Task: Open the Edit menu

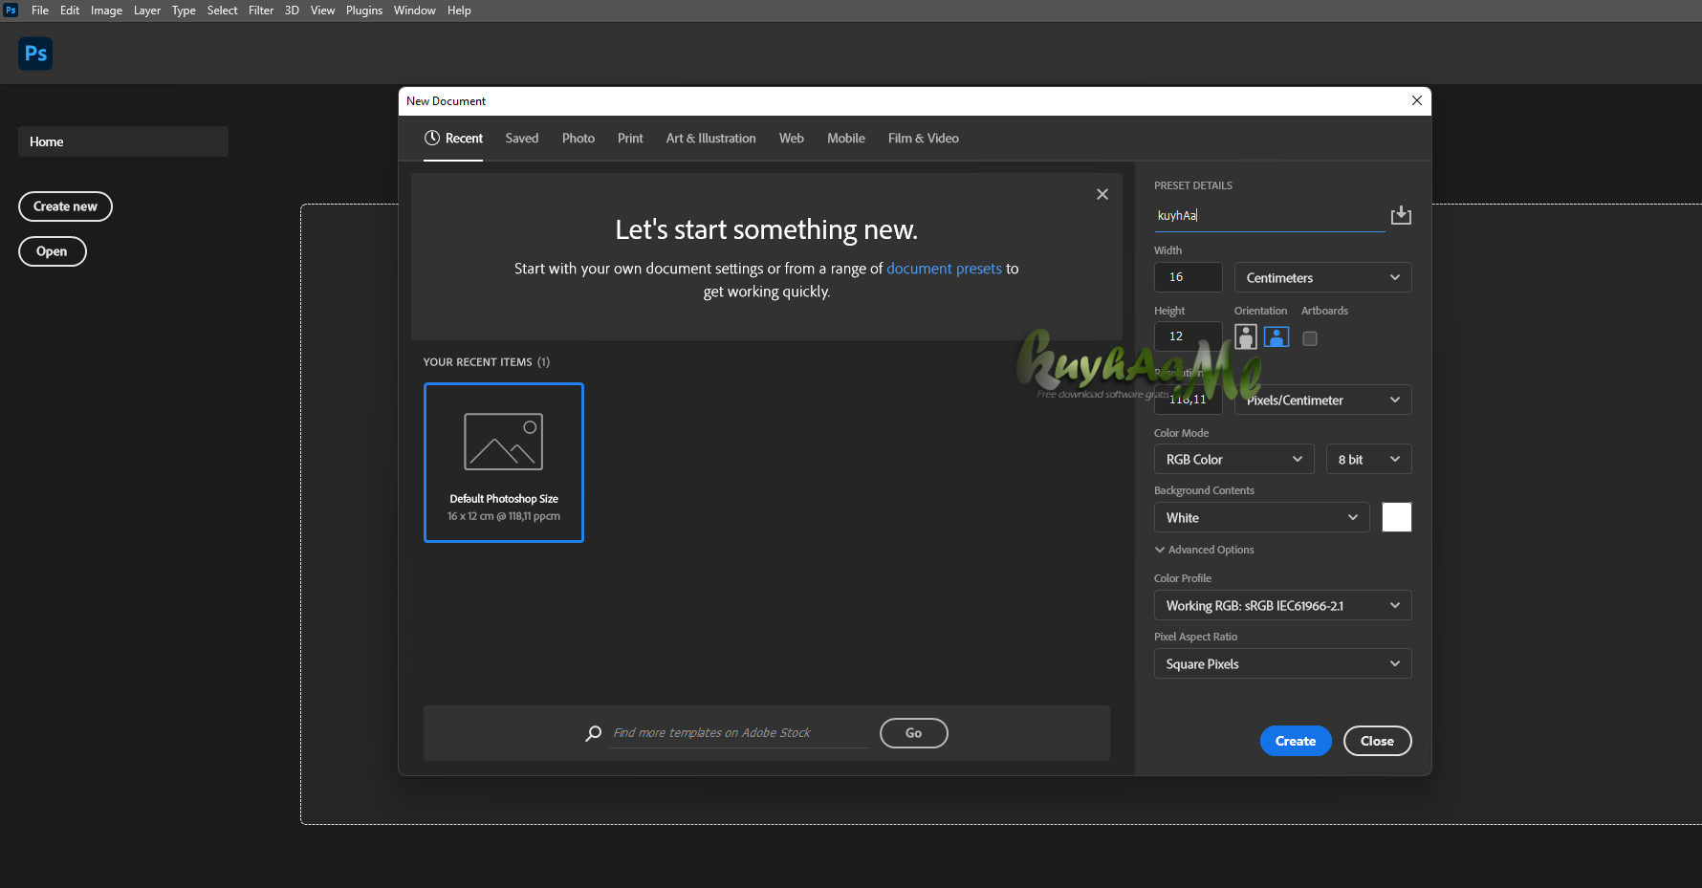Action: pyautogui.click(x=70, y=11)
